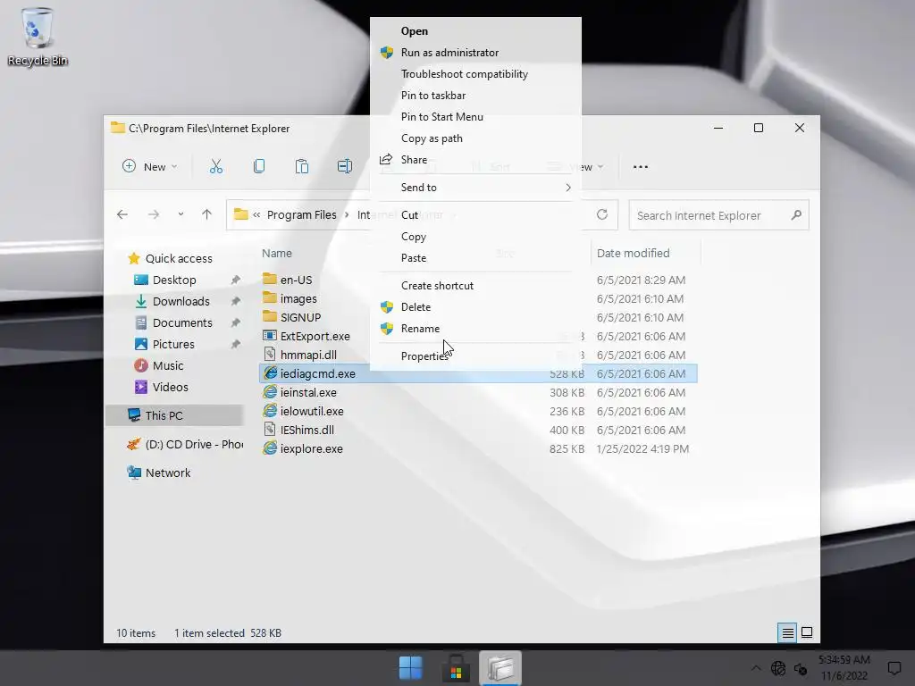This screenshot has height=686, width=915.
Task: Click the taskbar clock and date
Action: pyautogui.click(x=844, y=668)
